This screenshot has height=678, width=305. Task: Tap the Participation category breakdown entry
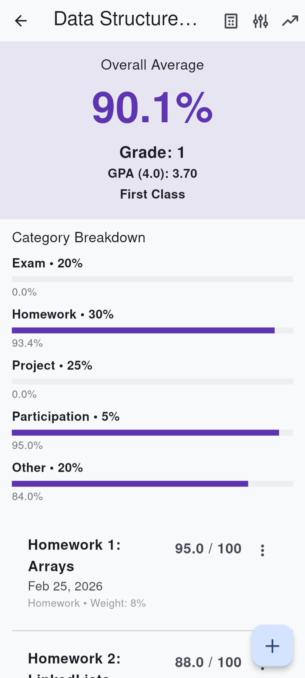(x=66, y=416)
